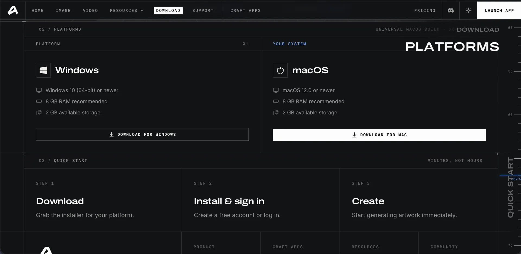Click "Grab the installer for your platform." text
This screenshot has width=521, height=254.
tap(85, 215)
